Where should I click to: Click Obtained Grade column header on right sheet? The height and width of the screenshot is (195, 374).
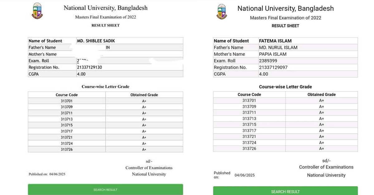(322, 95)
